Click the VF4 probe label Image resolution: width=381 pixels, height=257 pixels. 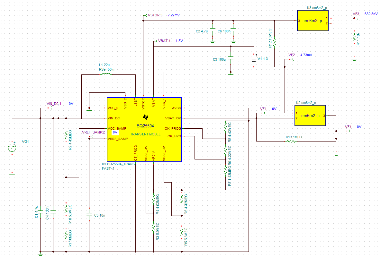(348, 127)
